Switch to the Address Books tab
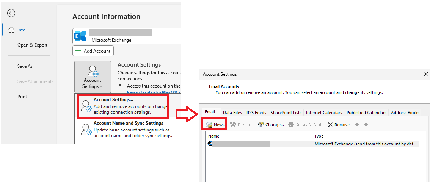 405,113
